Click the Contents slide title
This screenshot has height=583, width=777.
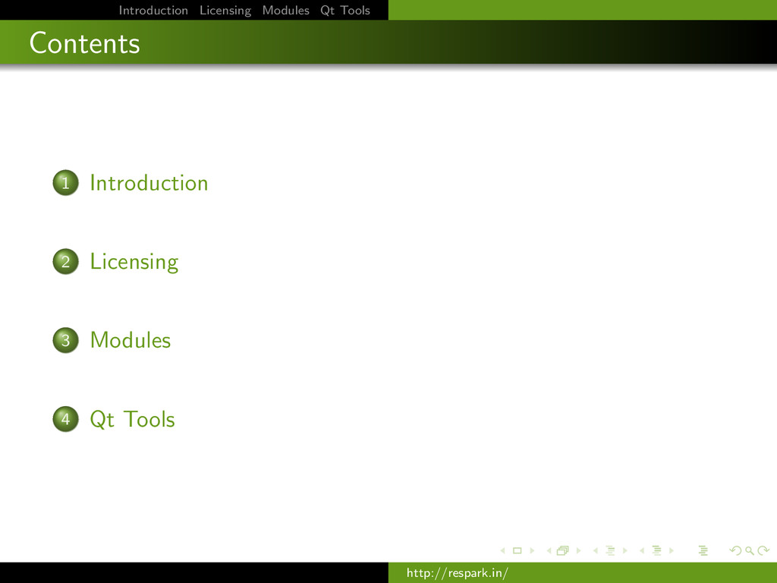point(85,43)
